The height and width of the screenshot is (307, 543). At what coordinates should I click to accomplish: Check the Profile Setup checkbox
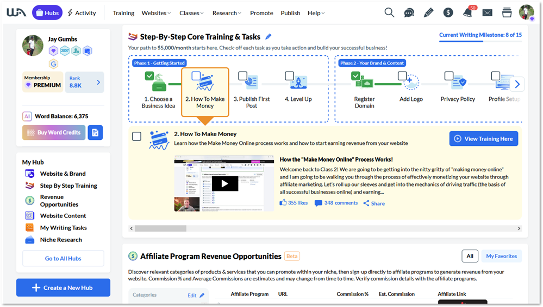tap(496, 76)
